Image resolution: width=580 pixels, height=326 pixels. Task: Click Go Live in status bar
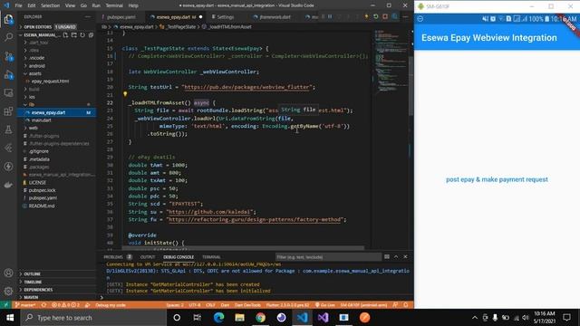tap(324, 305)
